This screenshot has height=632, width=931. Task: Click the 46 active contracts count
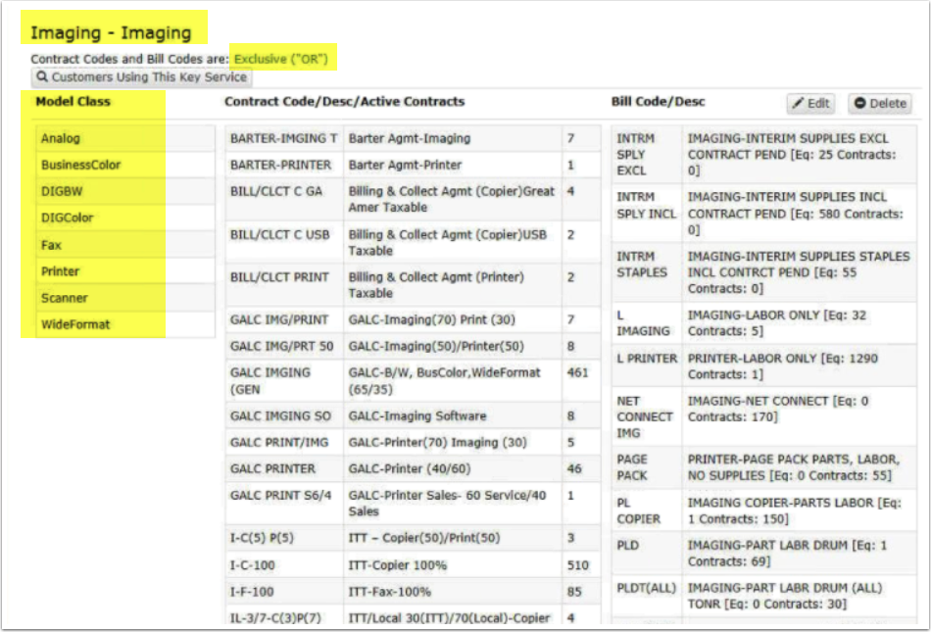[574, 468]
